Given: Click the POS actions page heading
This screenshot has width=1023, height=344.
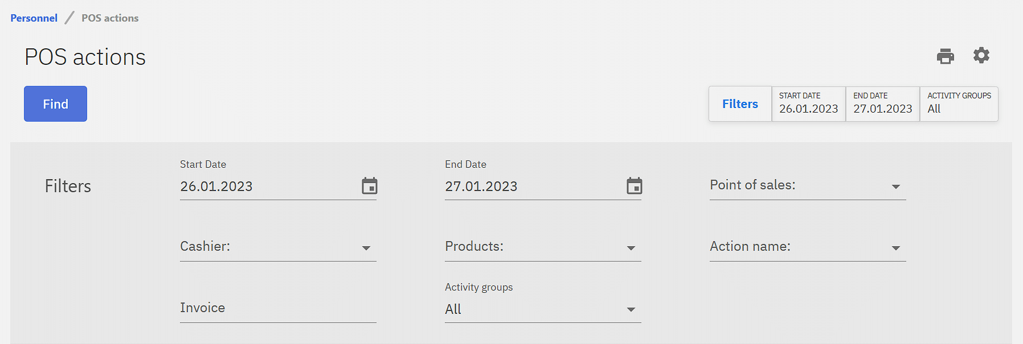Looking at the screenshot, I should point(85,57).
